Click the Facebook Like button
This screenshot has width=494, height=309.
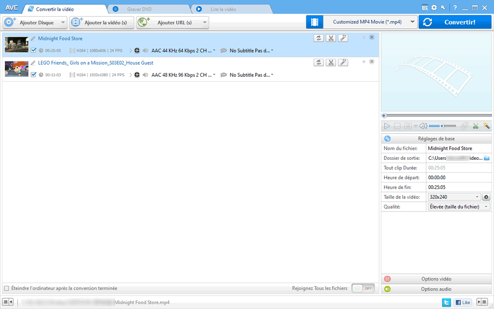(x=463, y=302)
